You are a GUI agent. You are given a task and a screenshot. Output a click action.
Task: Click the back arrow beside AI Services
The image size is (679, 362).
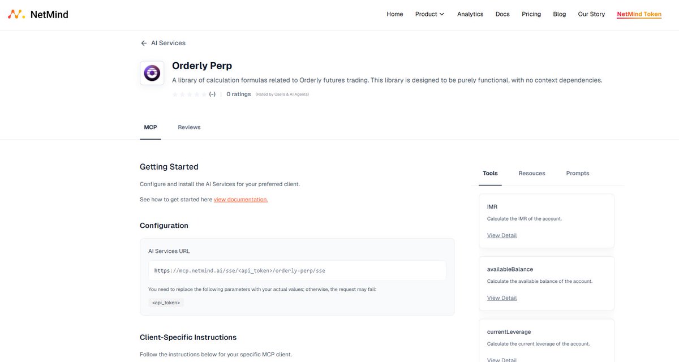[x=144, y=43]
